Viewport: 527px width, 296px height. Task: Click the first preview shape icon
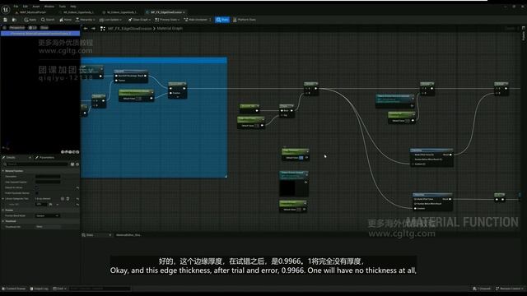tap(63, 152)
